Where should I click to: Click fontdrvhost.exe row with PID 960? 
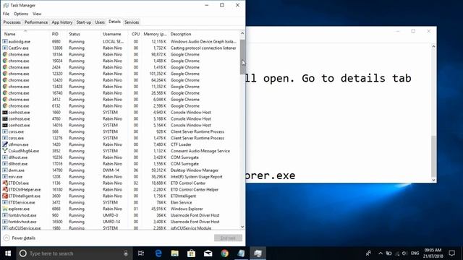(x=121, y=215)
